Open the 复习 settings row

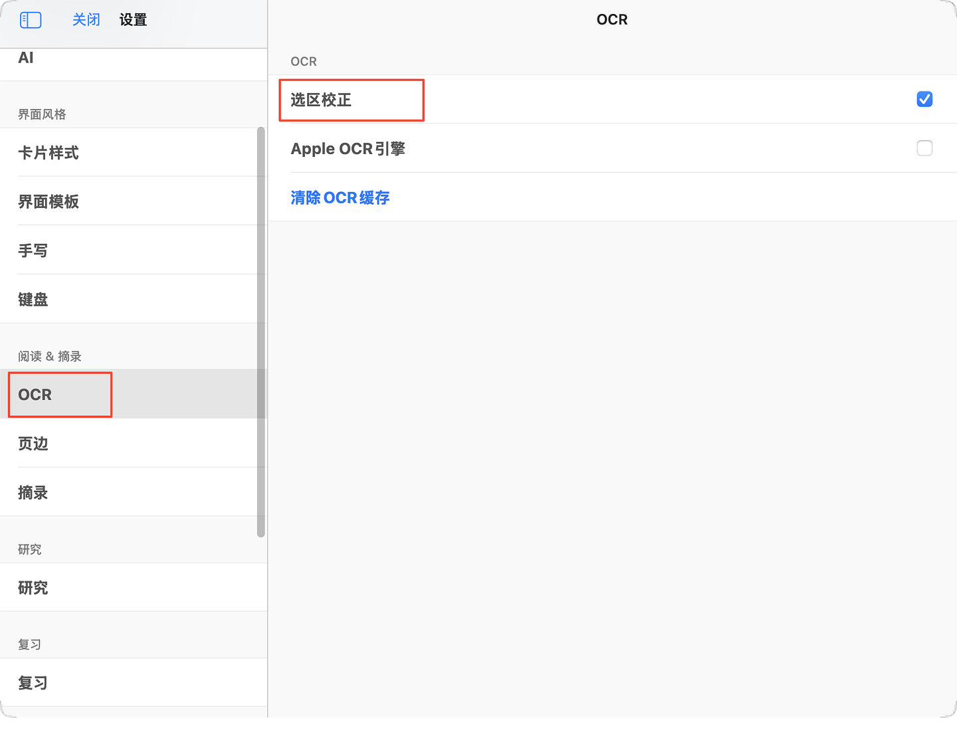[134, 682]
